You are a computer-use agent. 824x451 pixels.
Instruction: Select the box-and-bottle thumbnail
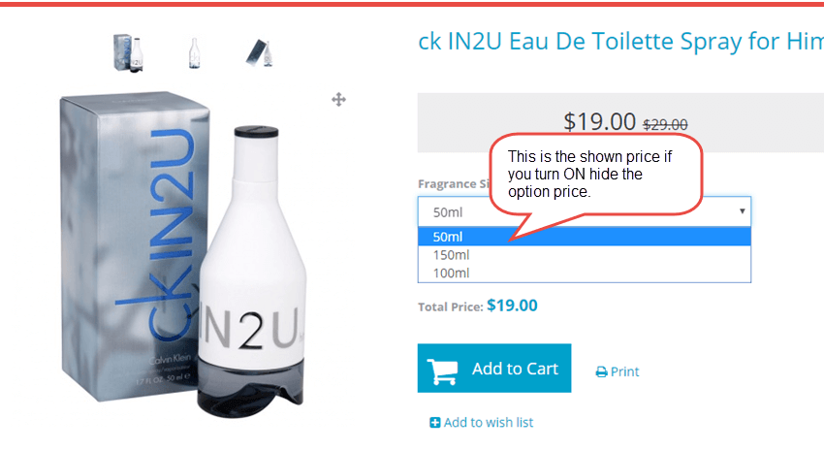(129, 51)
